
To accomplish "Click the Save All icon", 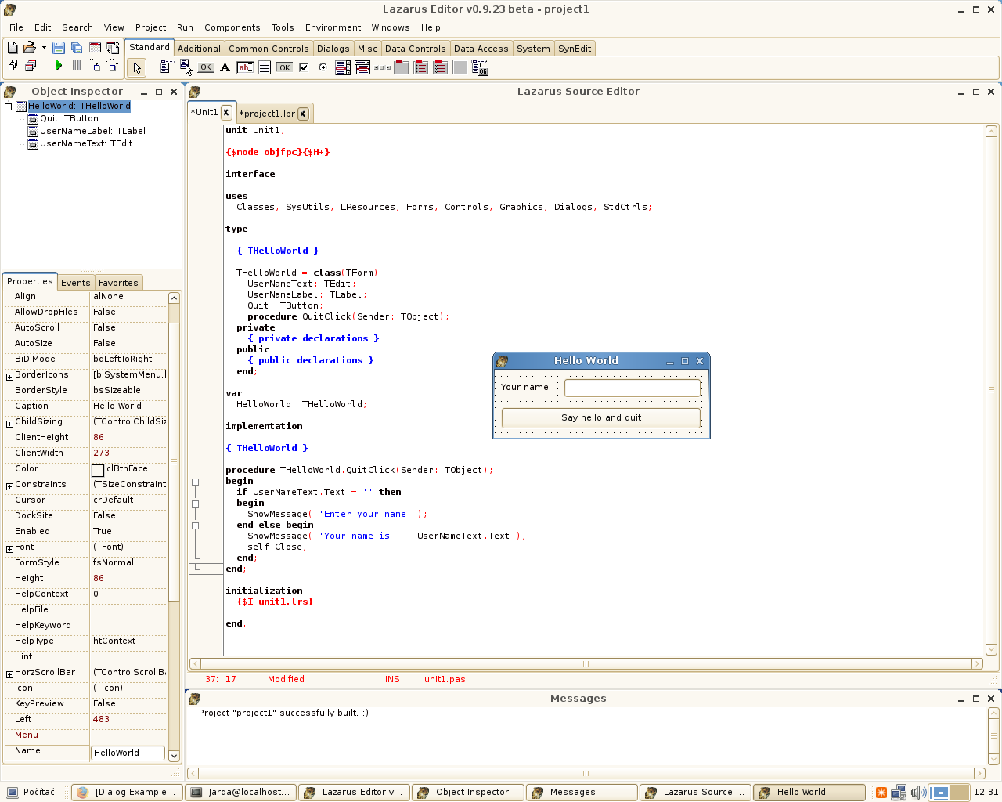I will pyautogui.click(x=77, y=48).
